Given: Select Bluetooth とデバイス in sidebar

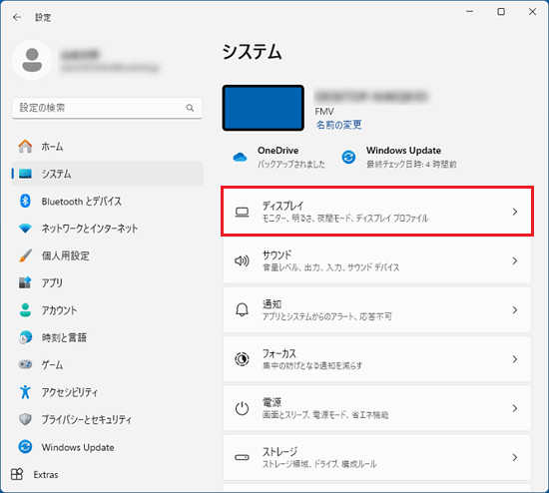Looking at the screenshot, I should point(107,201).
